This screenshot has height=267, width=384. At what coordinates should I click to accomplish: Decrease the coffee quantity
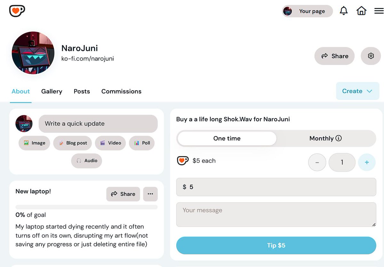pos(317,162)
